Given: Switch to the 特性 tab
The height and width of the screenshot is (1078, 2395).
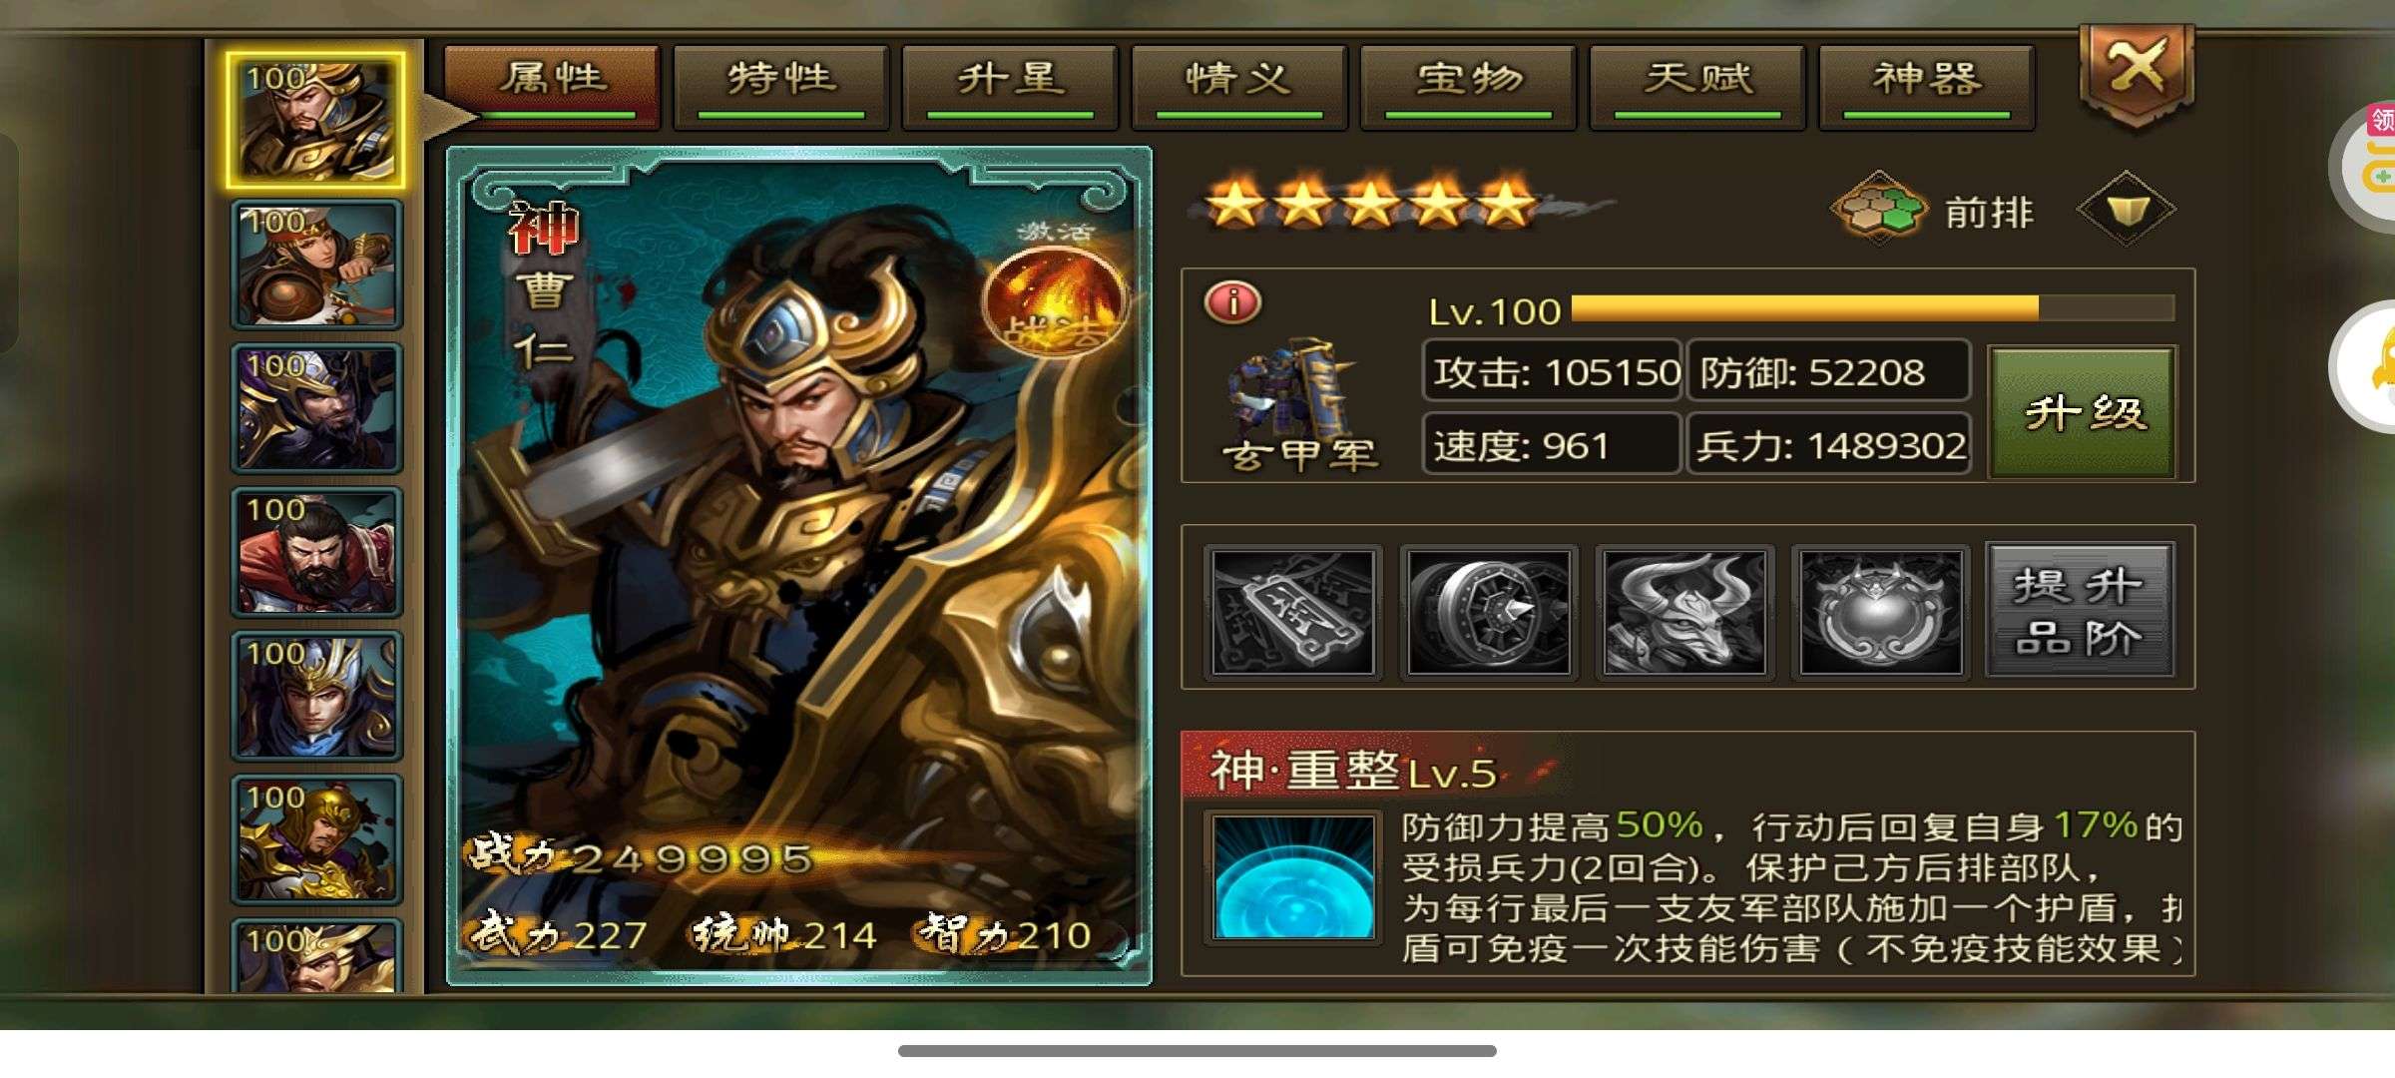Looking at the screenshot, I should tap(781, 87).
